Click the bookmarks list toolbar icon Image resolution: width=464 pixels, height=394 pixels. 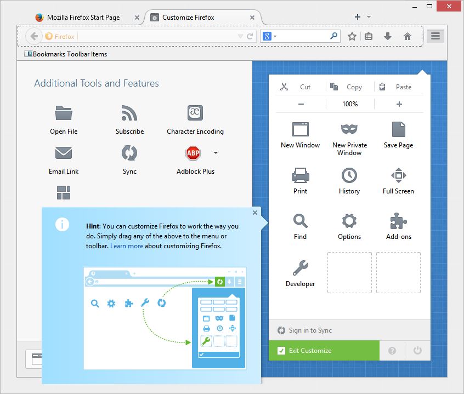click(x=369, y=36)
